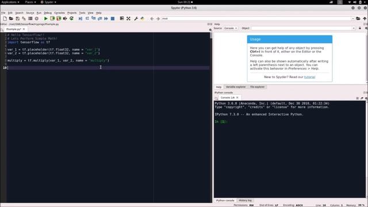Expand the Object combo box dropdown arrow

pyautogui.click(x=354, y=28)
